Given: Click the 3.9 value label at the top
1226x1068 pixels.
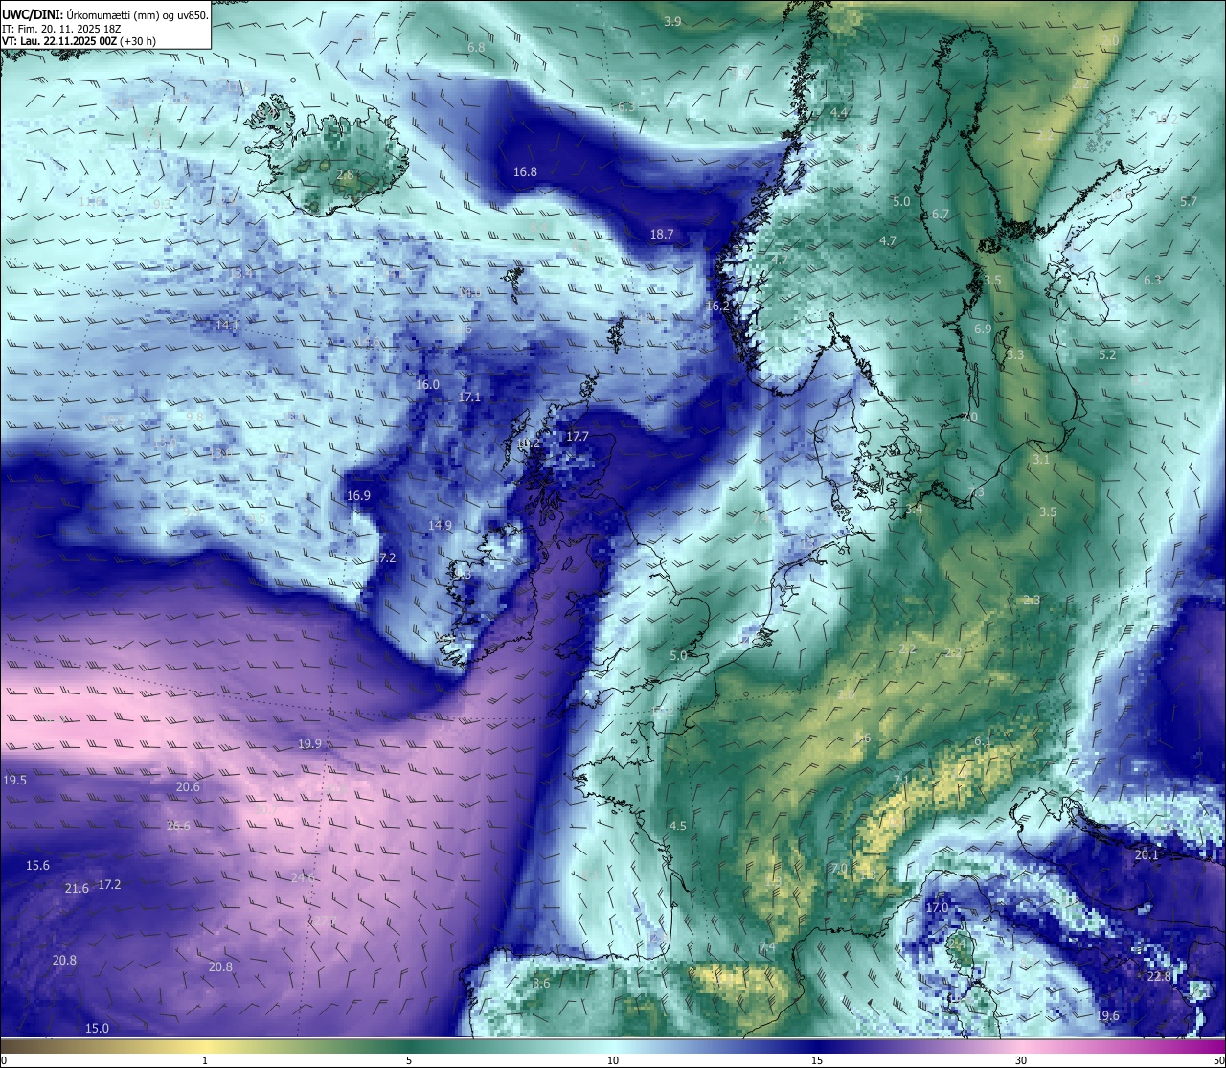Looking at the screenshot, I should coord(672,21).
